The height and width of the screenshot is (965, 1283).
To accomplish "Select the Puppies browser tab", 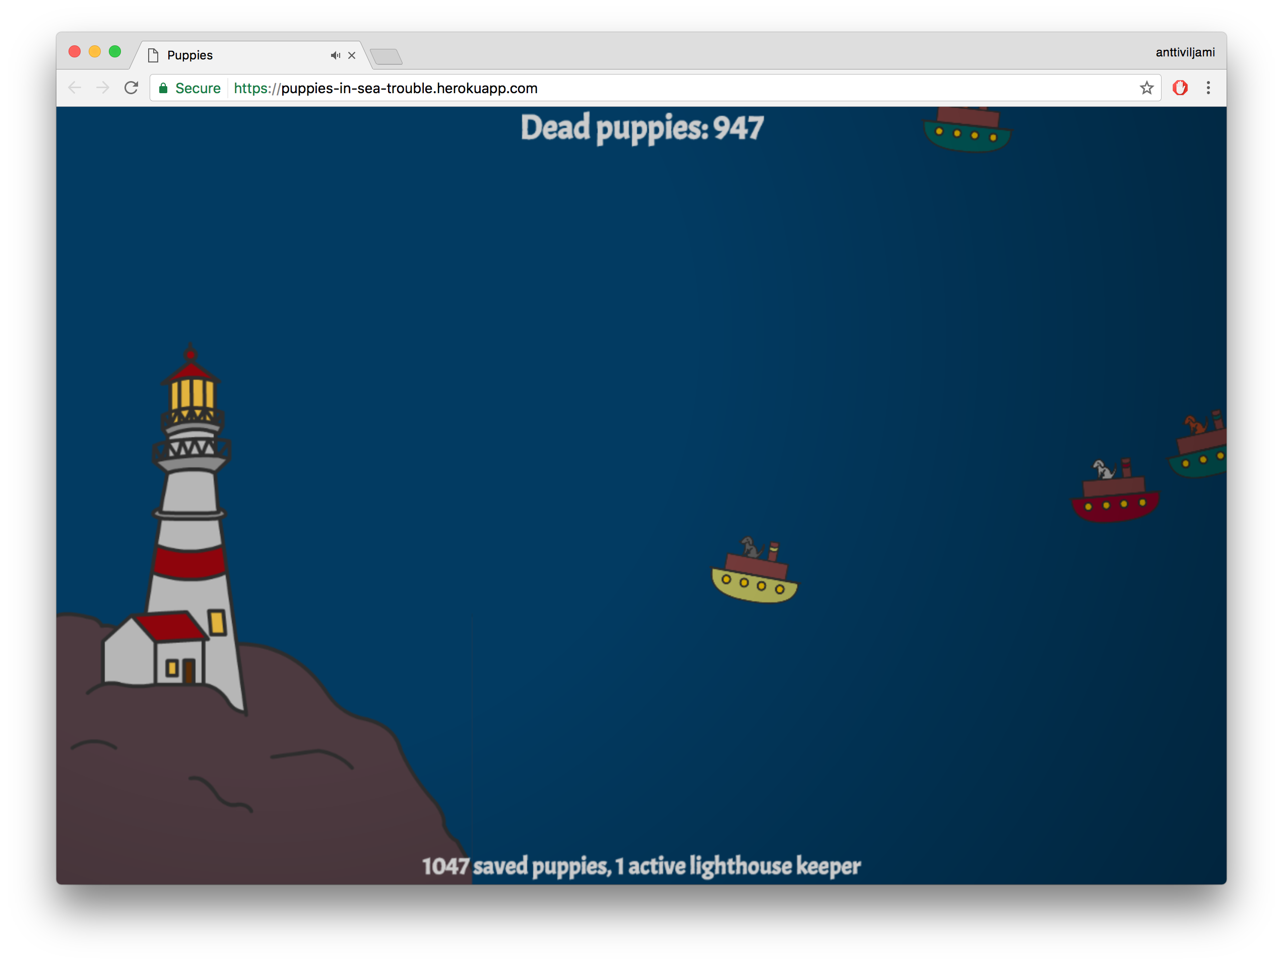I will pos(249,55).
